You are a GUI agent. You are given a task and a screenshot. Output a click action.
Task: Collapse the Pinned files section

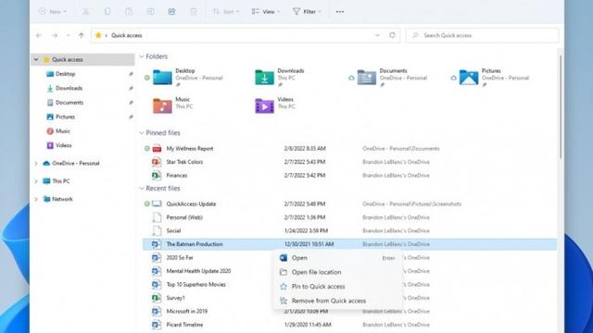(x=142, y=133)
